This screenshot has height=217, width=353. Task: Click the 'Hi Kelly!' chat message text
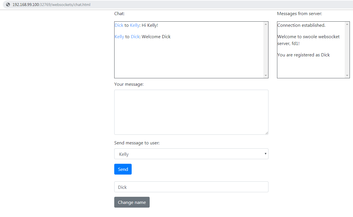pyautogui.click(x=150, y=25)
